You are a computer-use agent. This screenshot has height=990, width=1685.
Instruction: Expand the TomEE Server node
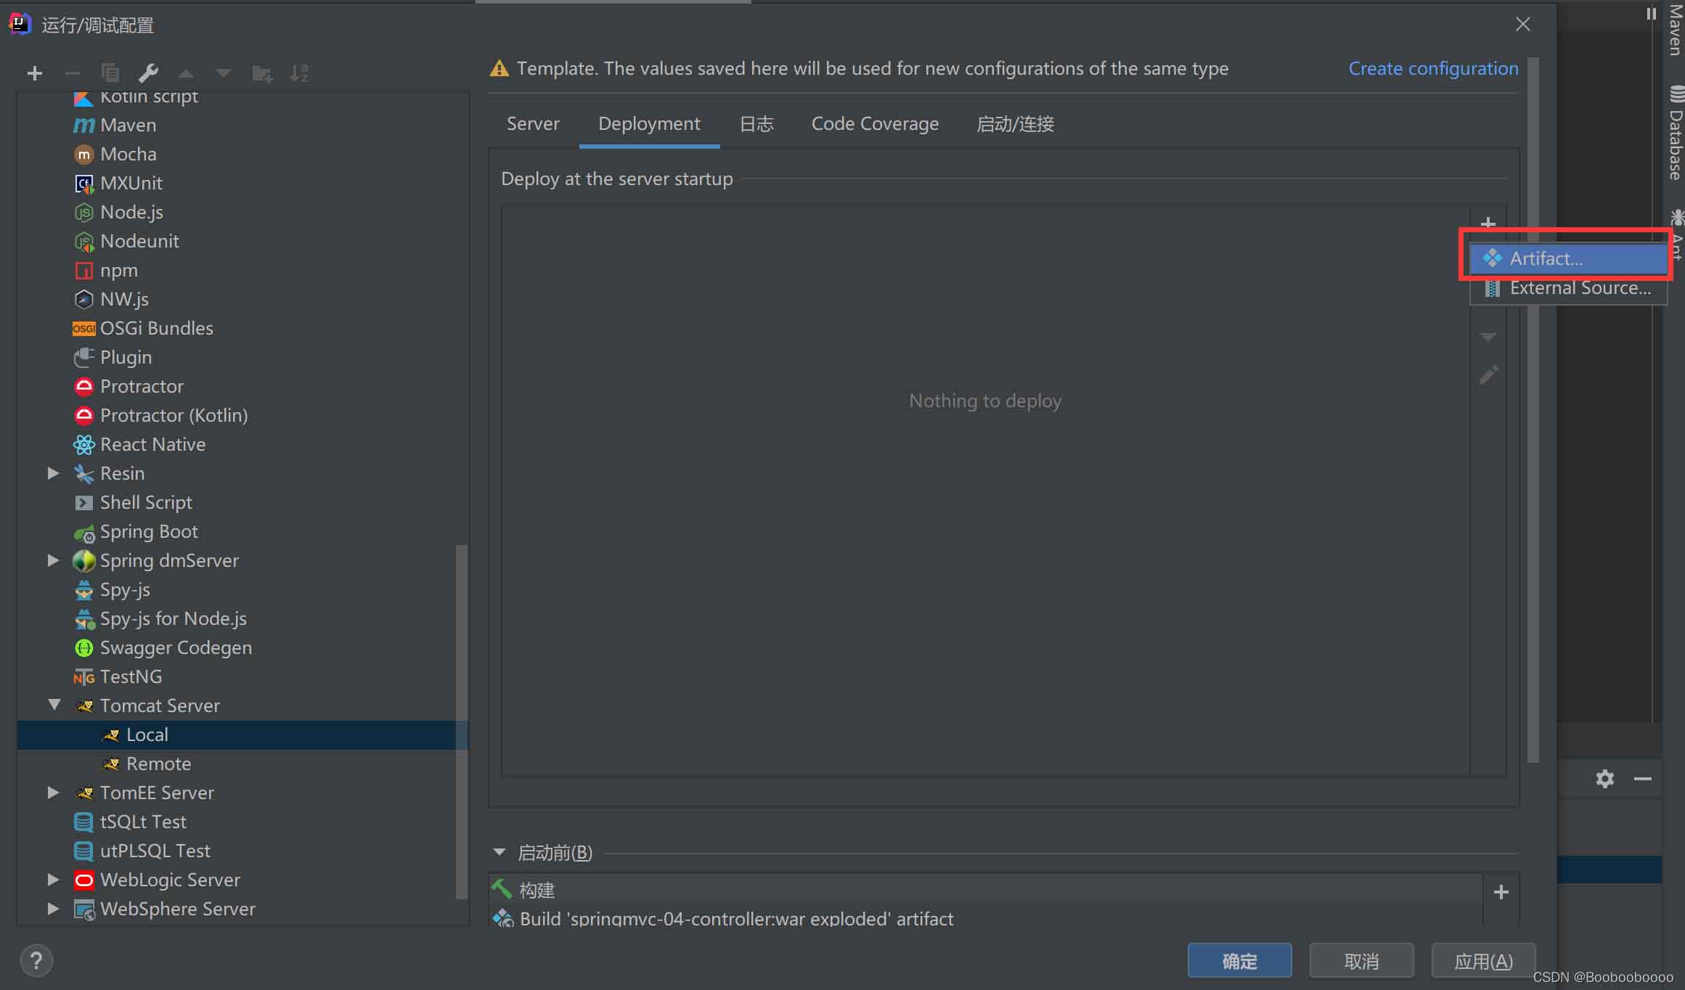pyautogui.click(x=53, y=793)
